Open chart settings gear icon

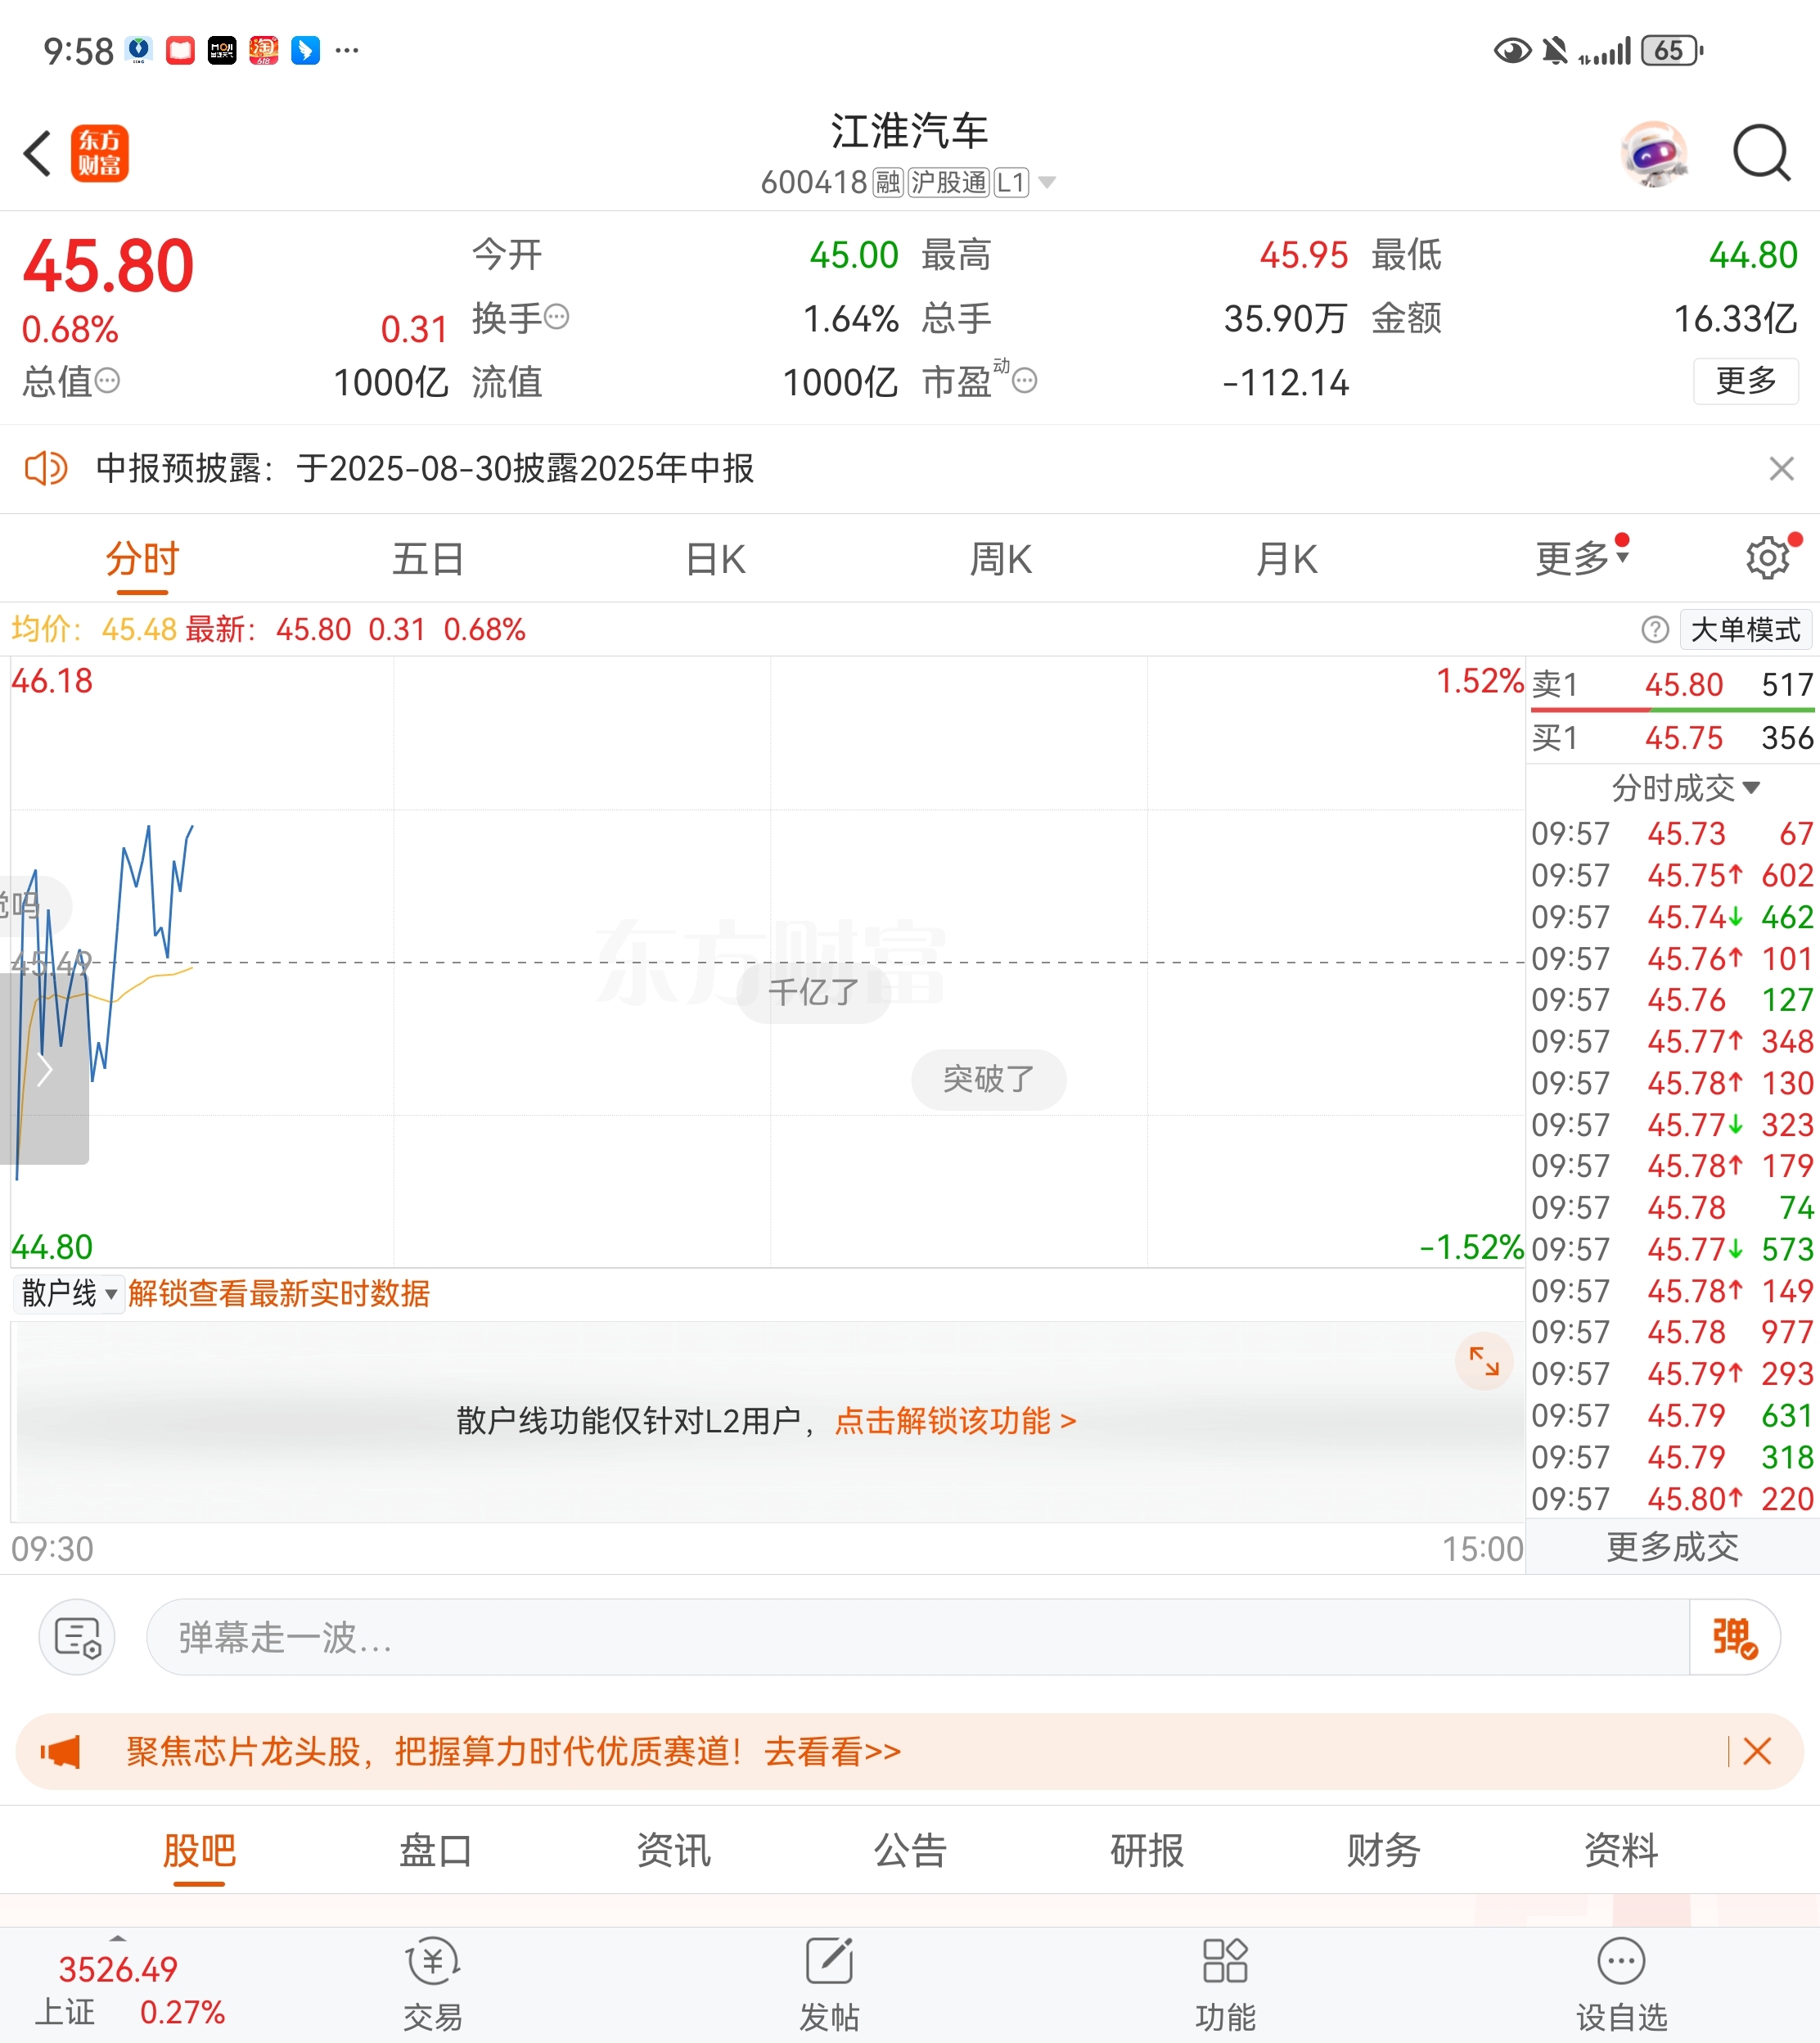1768,558
